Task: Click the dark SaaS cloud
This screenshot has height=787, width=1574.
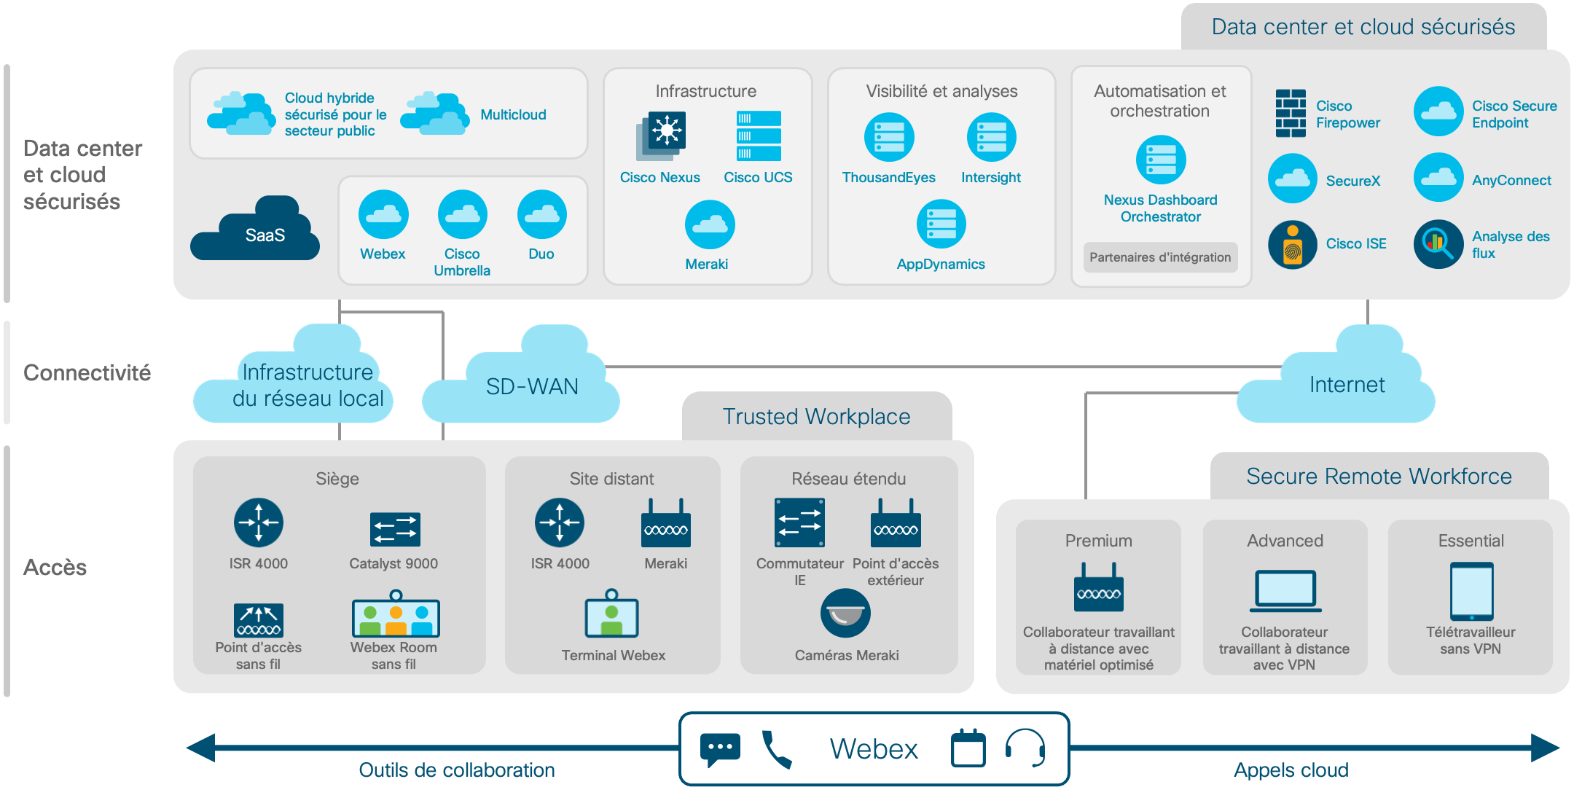Action: point(255,228)
